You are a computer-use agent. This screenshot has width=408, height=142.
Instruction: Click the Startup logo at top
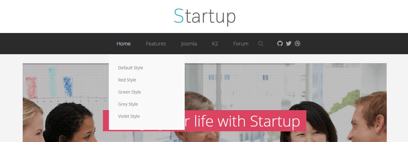(x=204, y=17)
